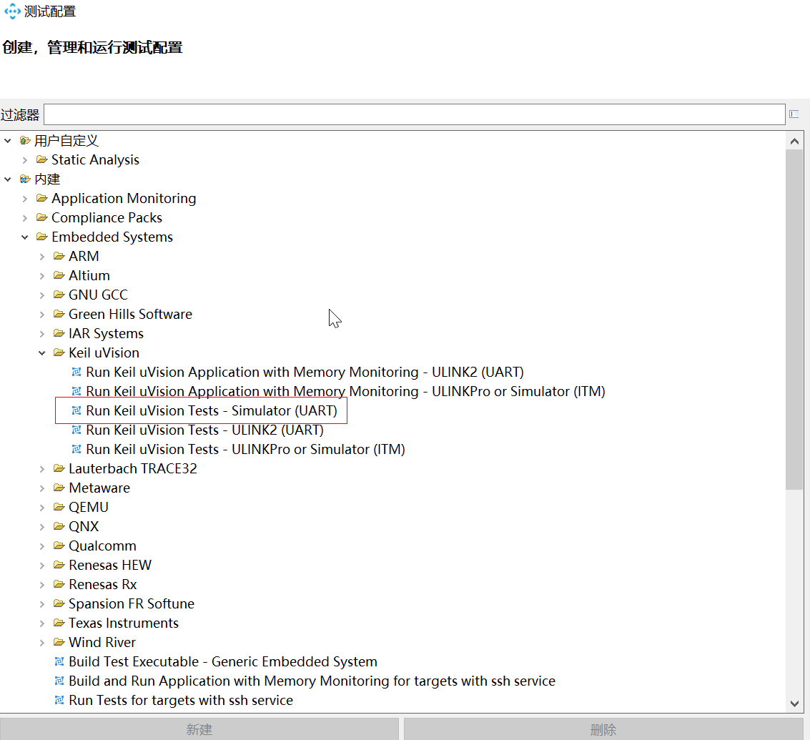The image size is (810, 740).
Task: Select Build and Run Application with Memory Monitoring
Action: coord(312,681)
